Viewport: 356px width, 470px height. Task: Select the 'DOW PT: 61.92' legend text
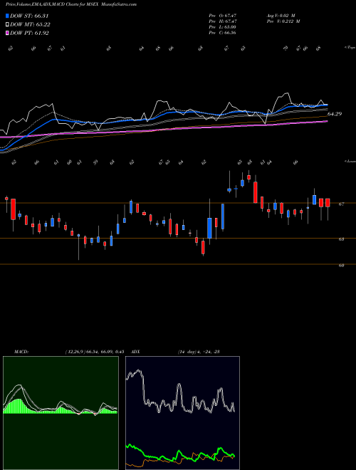pos(29,33)
